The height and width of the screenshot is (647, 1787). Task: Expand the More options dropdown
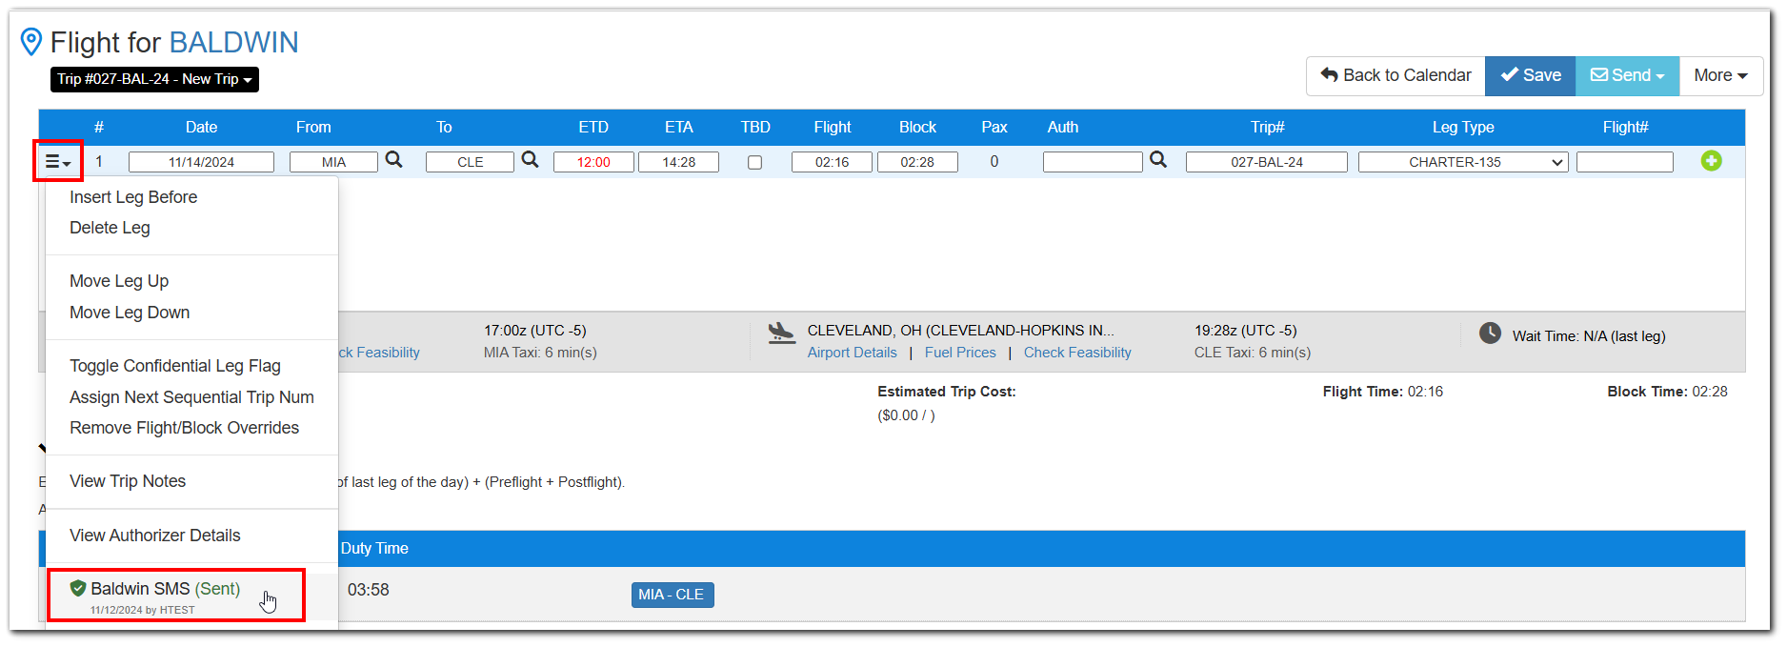pyautogui.click(x=1720, y=75)
